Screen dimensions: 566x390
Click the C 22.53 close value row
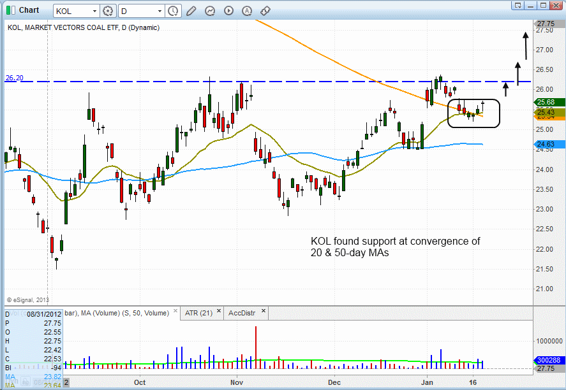pyautogui.click(x=34, y=359)
